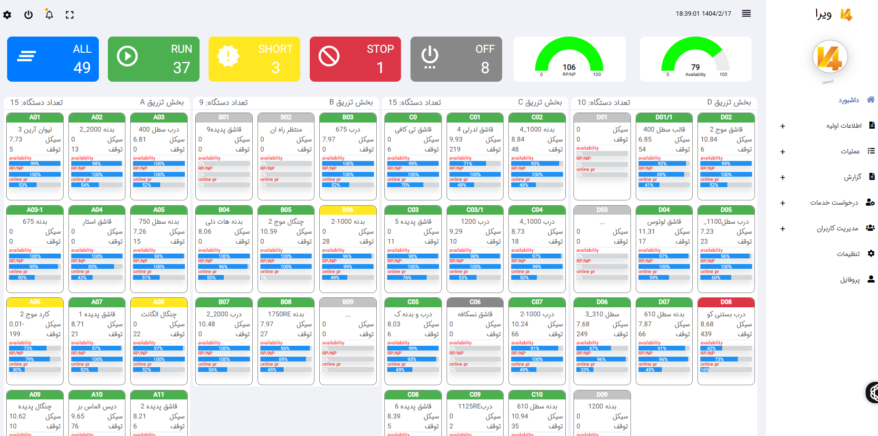
Task: Click the gear icon beside تنظیمات
Action: tap(871, 254)
